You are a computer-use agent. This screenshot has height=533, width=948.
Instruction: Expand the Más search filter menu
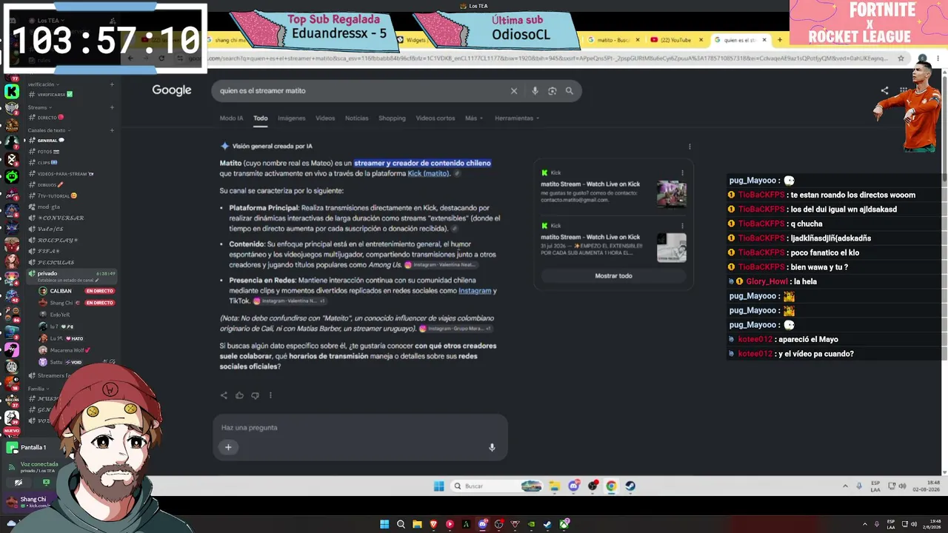pos(474,118)
